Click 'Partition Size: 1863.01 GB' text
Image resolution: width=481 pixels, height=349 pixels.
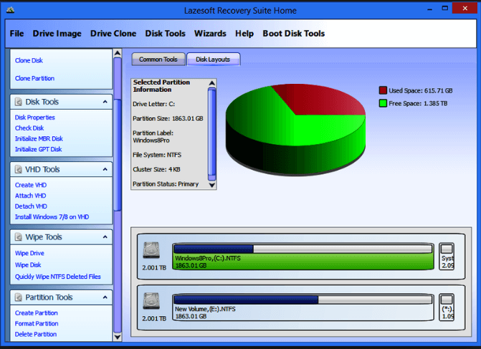coord(168,118)
